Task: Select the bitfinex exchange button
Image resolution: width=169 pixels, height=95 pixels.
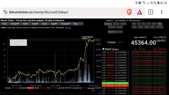Action: [x=116, y=24]
